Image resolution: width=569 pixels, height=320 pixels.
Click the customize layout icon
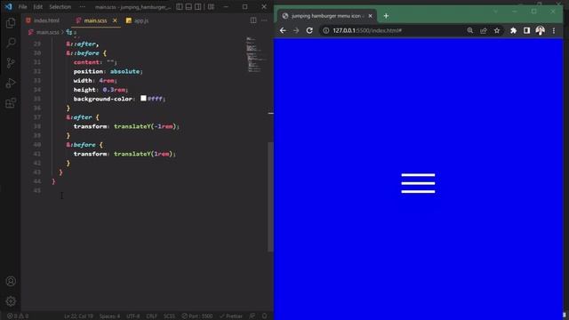tap(211, 6)
